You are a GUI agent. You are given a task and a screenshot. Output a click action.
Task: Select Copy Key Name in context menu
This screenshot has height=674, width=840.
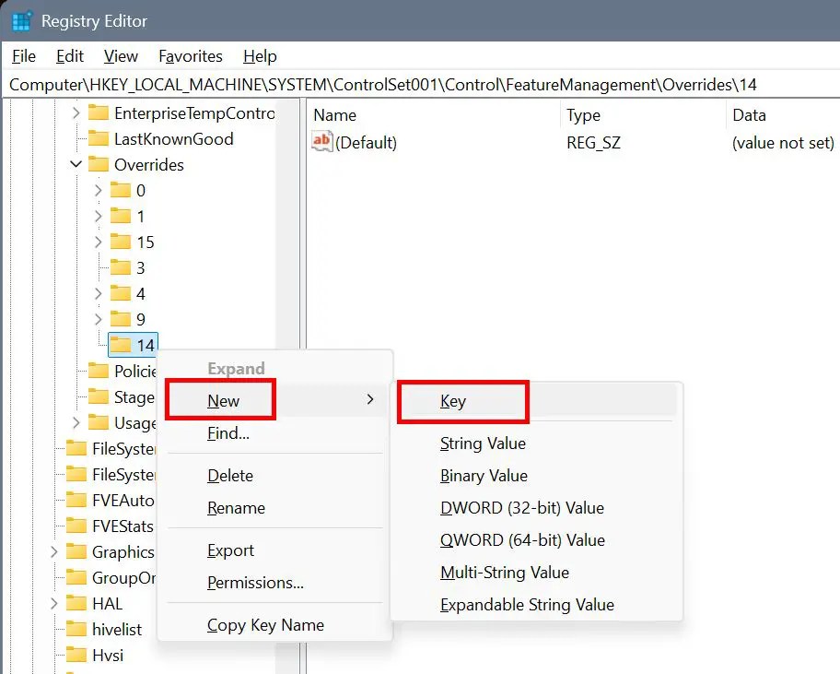(x=274, y=625)
